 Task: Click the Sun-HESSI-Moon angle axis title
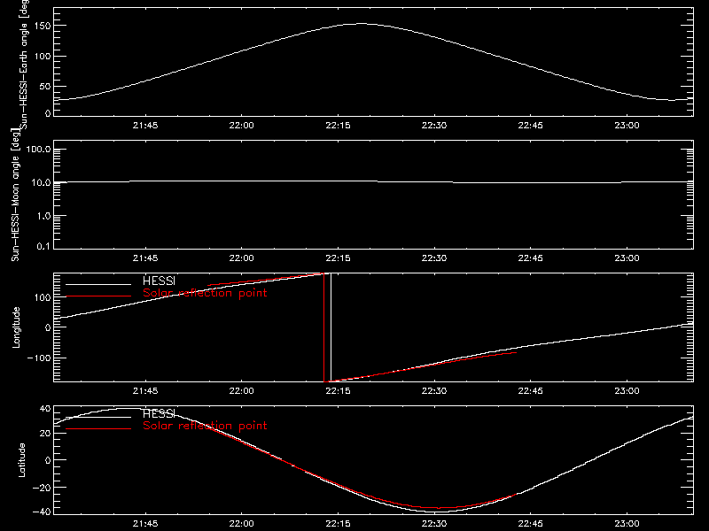coord(15,195)
